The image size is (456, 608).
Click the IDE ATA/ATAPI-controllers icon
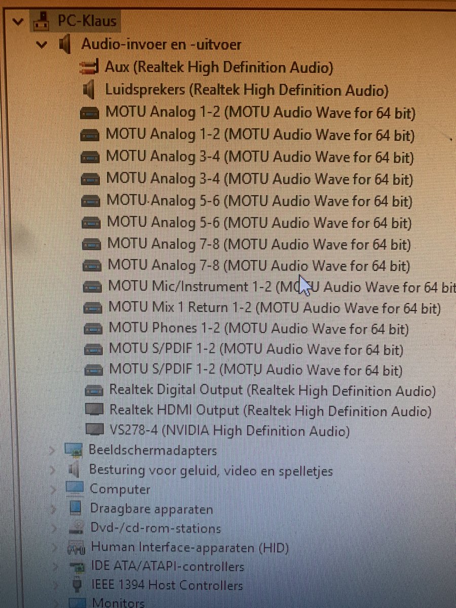[77, 567]
